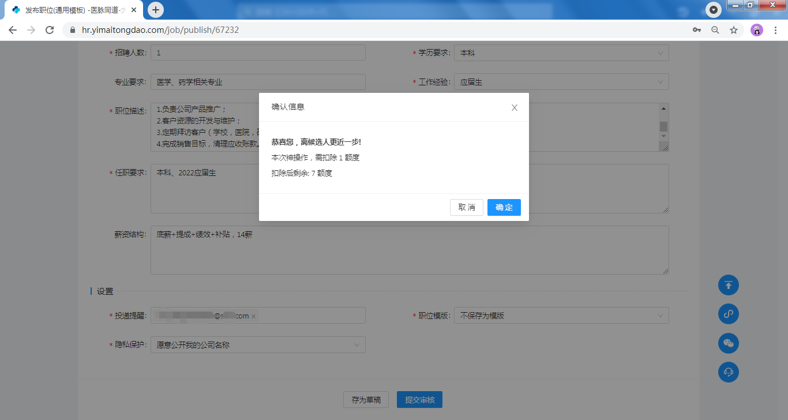The width and height of the screenshot is (788, 420).
Task: Click the saved passwords key icon
Action: pyautogui.click(x=697, y=30)
